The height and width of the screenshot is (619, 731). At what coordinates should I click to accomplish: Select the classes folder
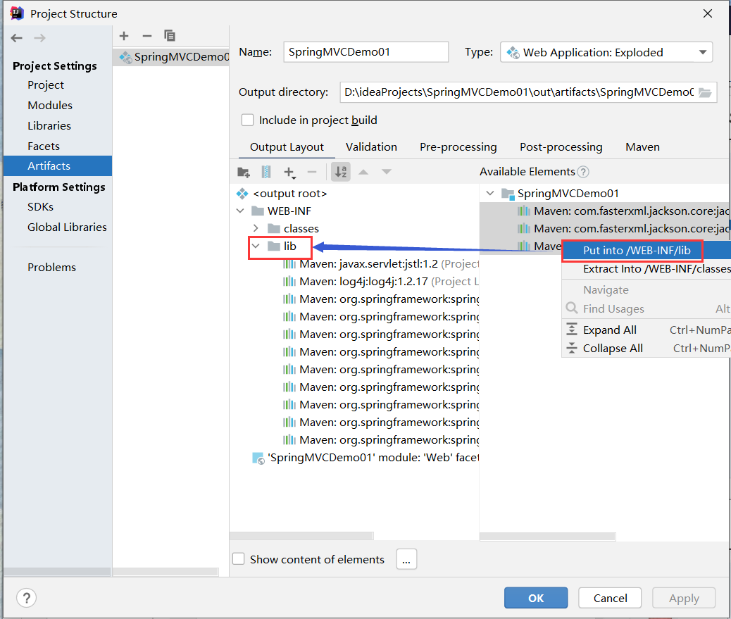[293, 228]
